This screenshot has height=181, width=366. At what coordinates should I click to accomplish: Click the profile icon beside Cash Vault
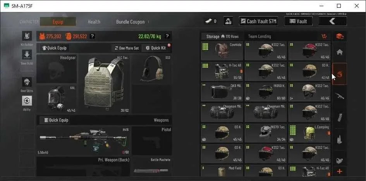pos(228,21)
